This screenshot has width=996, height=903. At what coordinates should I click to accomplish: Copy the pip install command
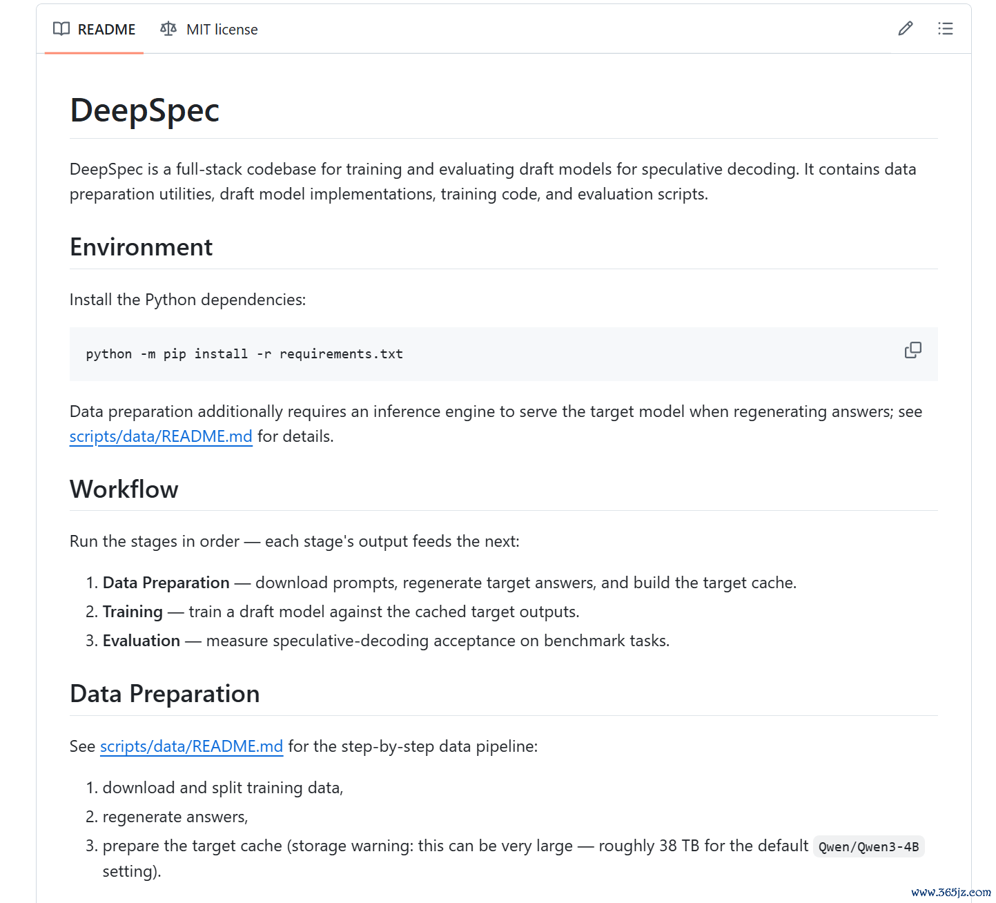click(x=913, y=350)
